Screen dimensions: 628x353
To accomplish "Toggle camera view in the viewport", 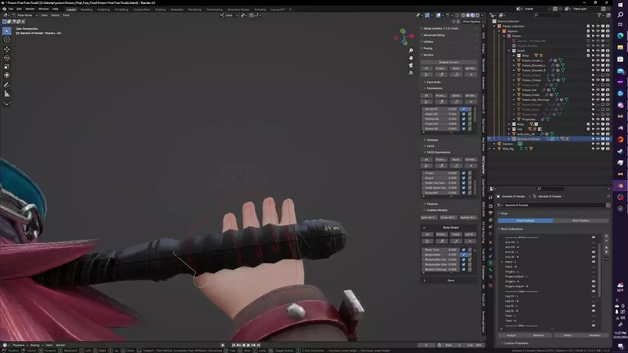I will (411, 65).
